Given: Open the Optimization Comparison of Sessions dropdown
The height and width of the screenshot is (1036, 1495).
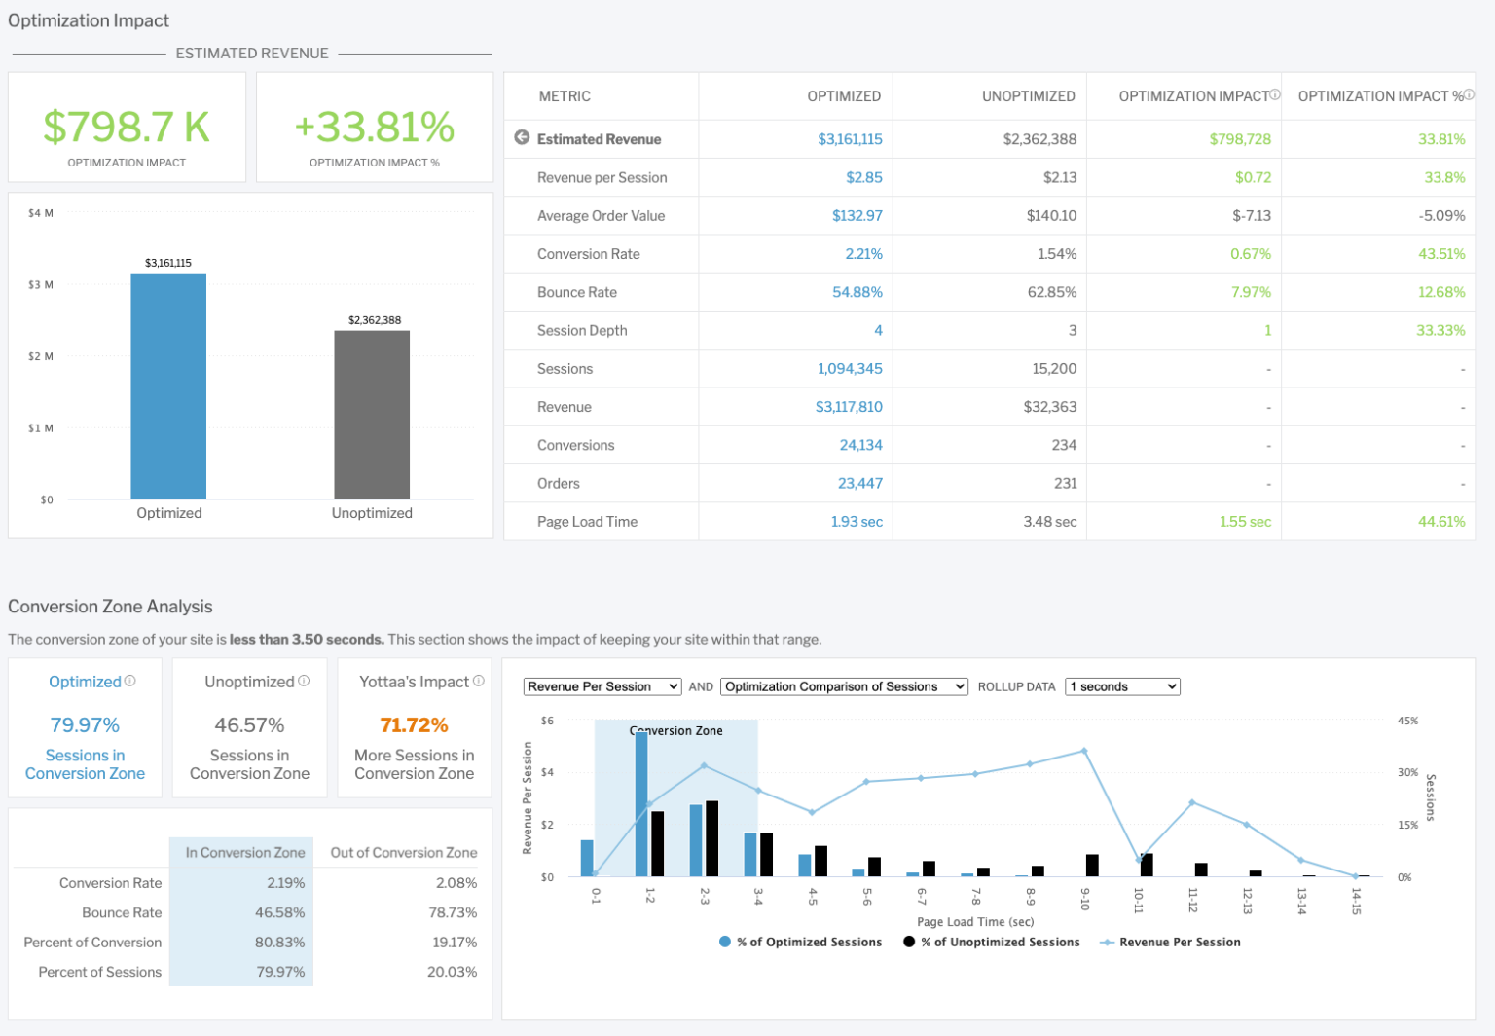Looking at the screenshot, I should point(843,686).
